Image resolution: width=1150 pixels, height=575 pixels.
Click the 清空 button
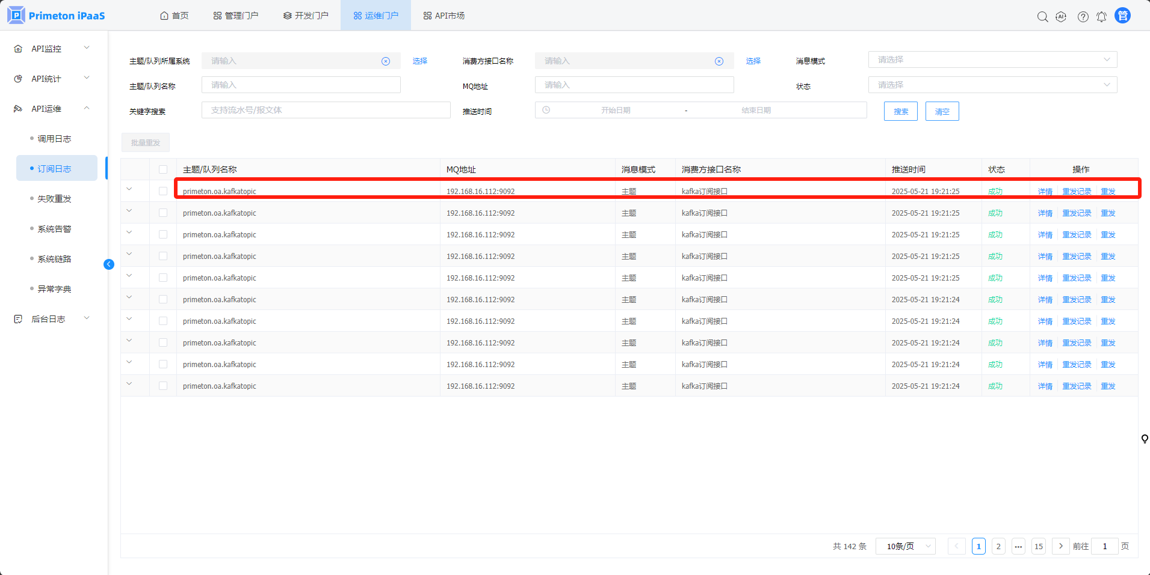click(x=942, y=111)
